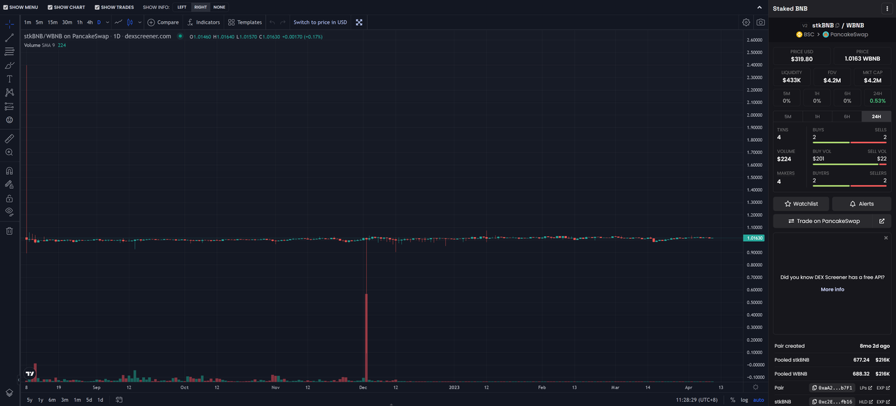The image size is (896, 406).
Task: Click Trade on PancakeSwap button
Action: 832,221
